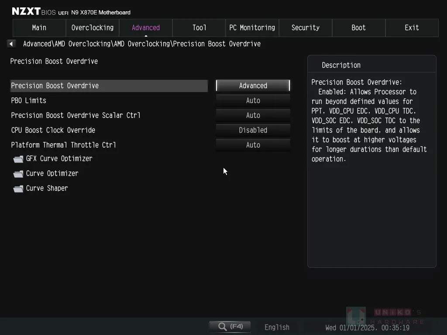This screenshot has width=447, height=335.
Task: Open the Curve Shaper folder icon
Action: (x=18, y=188)
